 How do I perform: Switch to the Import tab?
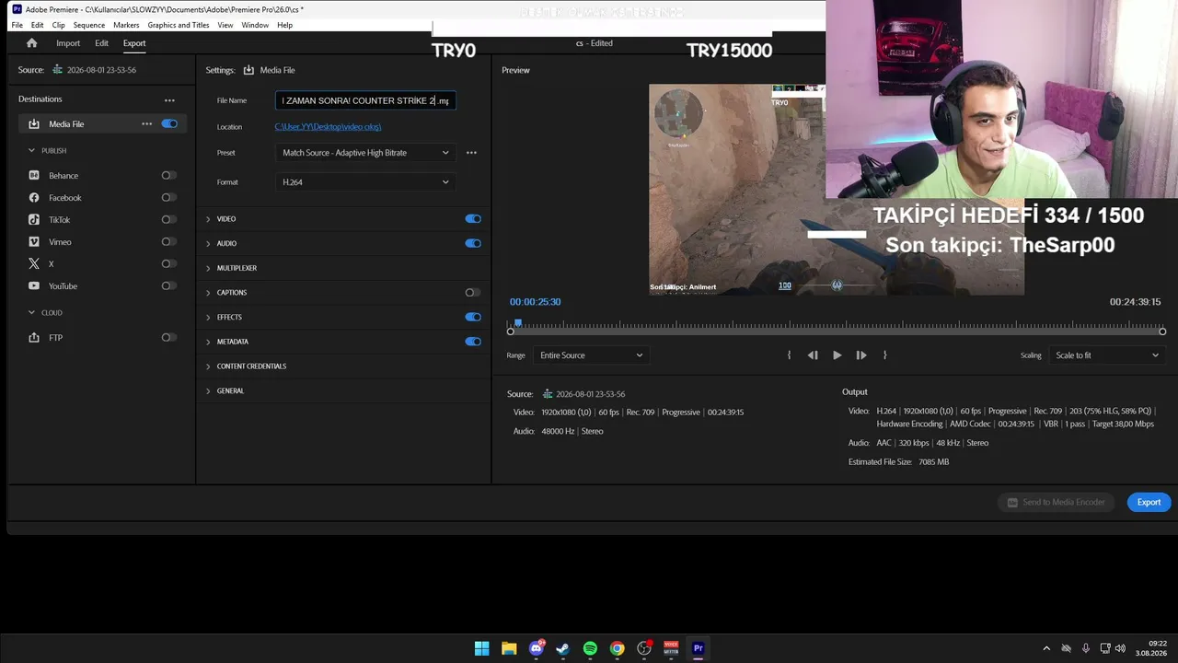tap(68, 43)
